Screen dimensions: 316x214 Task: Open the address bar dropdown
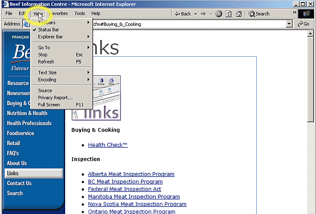(289, 24)
